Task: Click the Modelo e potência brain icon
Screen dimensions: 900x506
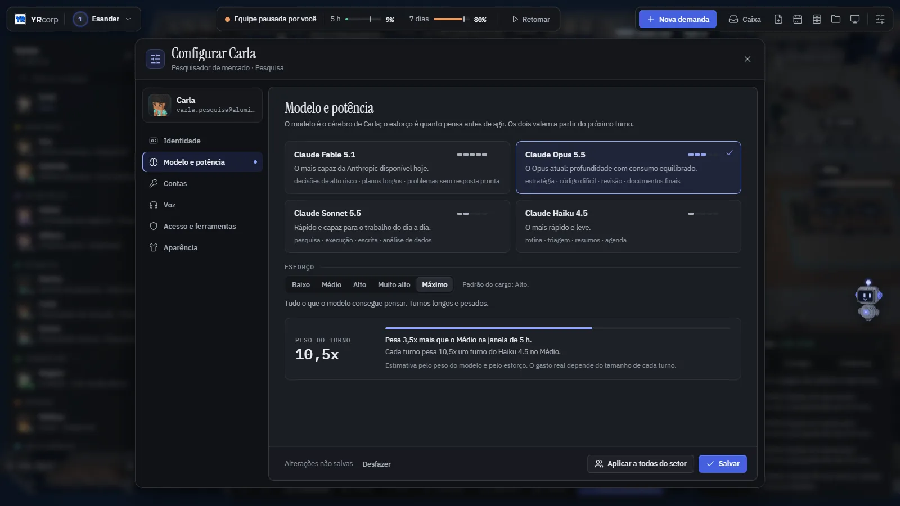Action: (154, 162)
